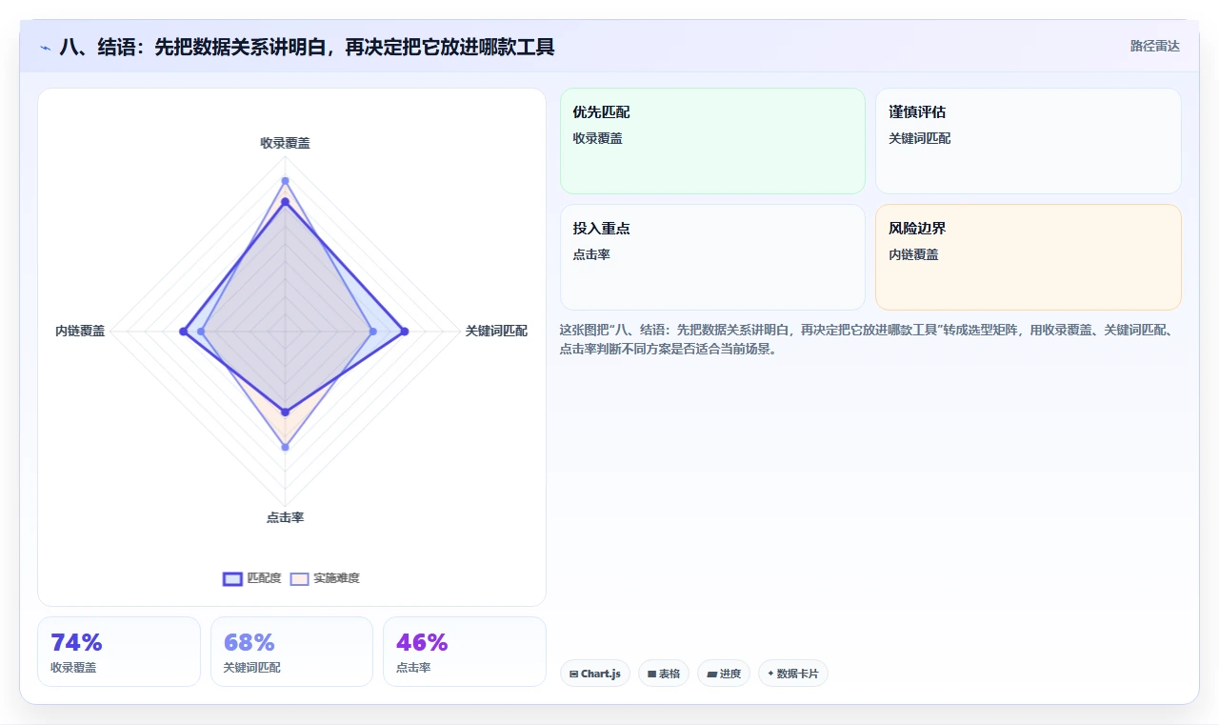Click the 收录覆盖 radar axis label
Image resolution: width=1219 pixels, height=725 pixels.
pos(285,143)
